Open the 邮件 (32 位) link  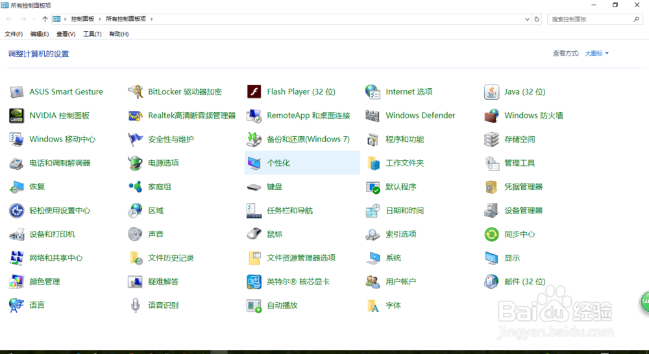pos(525,281)
